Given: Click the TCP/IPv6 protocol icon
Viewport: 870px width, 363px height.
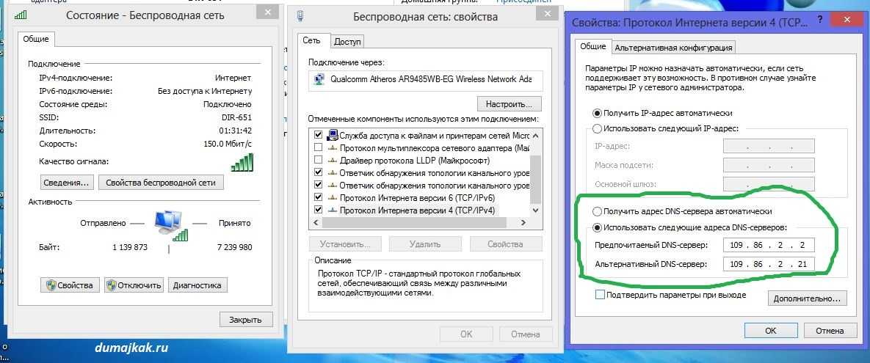Looking at the screenshot, I should pos(333,198).
